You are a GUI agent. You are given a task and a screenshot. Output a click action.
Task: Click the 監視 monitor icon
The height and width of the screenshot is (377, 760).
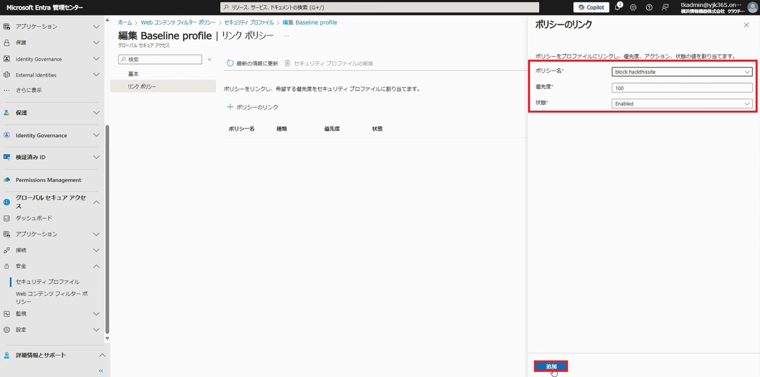pos(7,314)
